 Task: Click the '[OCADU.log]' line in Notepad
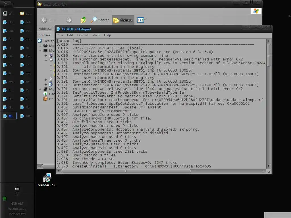coord(69,41)
